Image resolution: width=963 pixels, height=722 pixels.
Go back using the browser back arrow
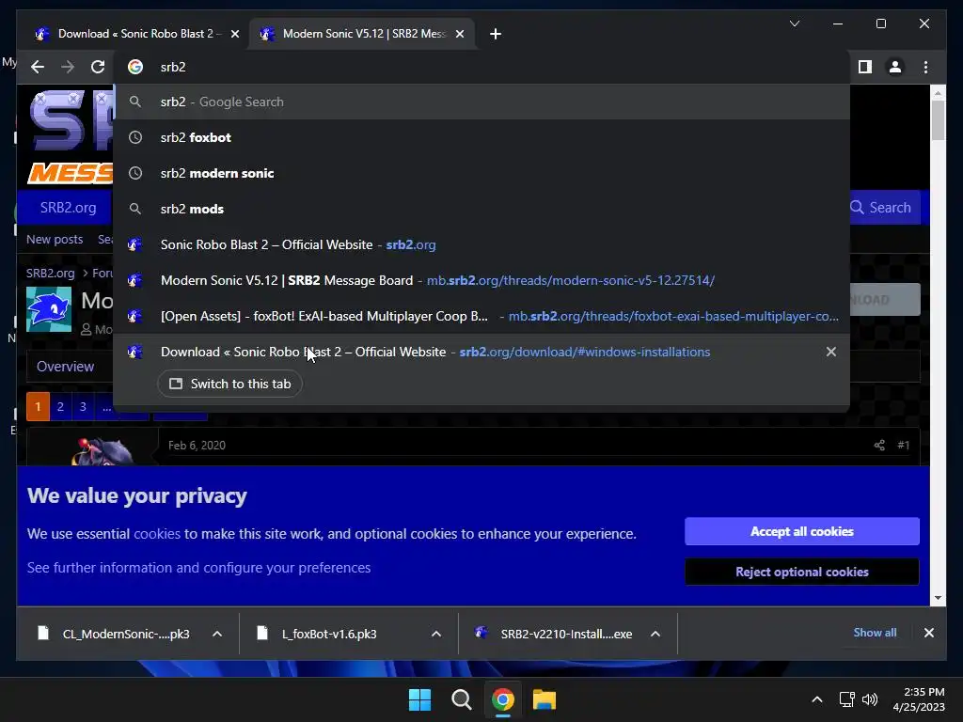pos(38,67)
